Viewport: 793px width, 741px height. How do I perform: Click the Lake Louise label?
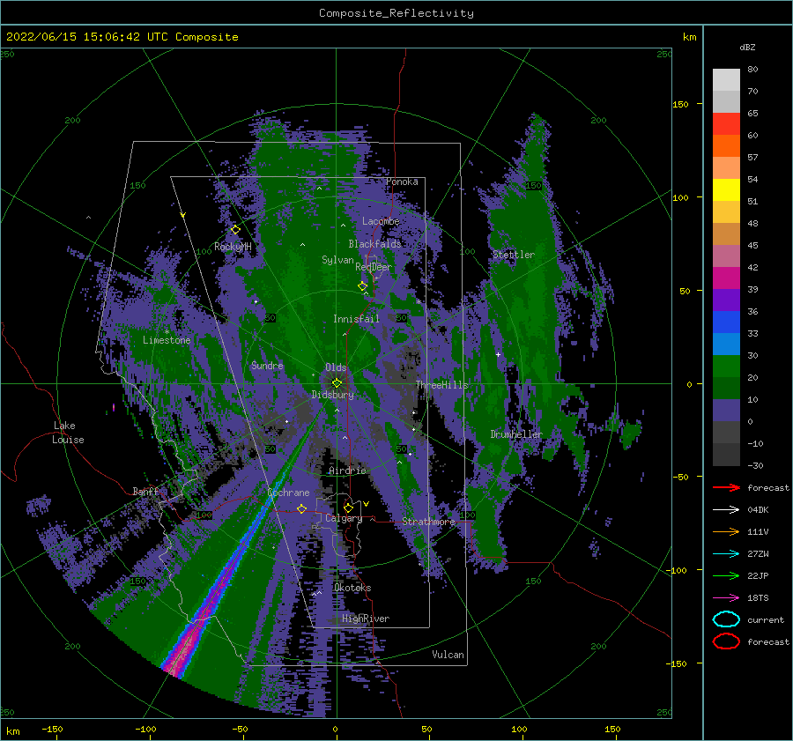pos(68,433)
